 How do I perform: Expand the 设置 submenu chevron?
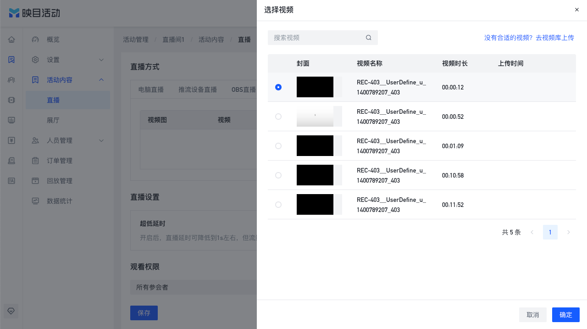101,60
